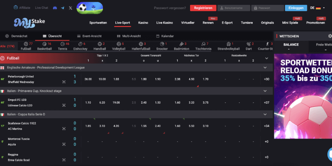332x166 pixels.
Task: Select the Tennis sport filter icon
Action: point(62,44)
